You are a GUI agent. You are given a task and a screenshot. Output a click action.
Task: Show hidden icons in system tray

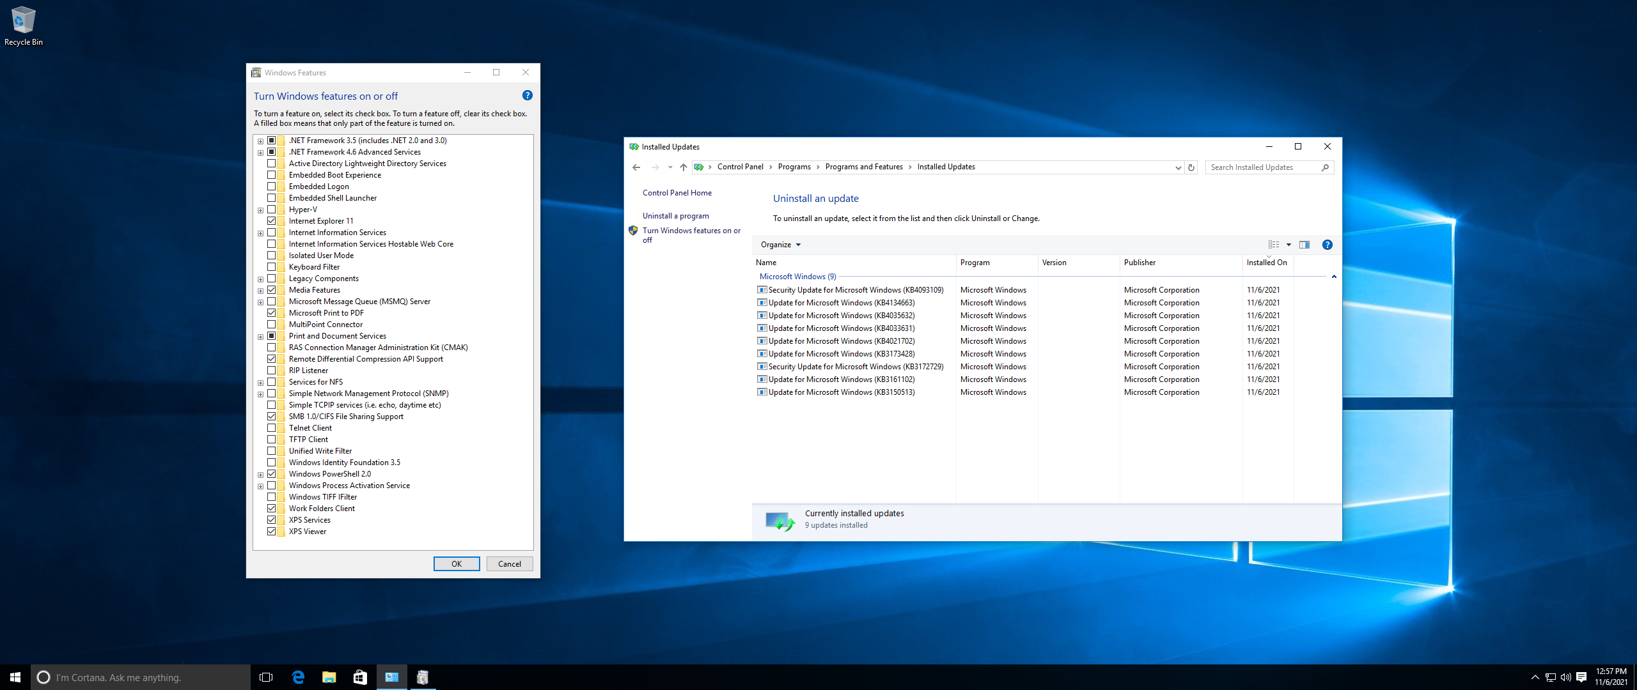[x=1535, y=677]
